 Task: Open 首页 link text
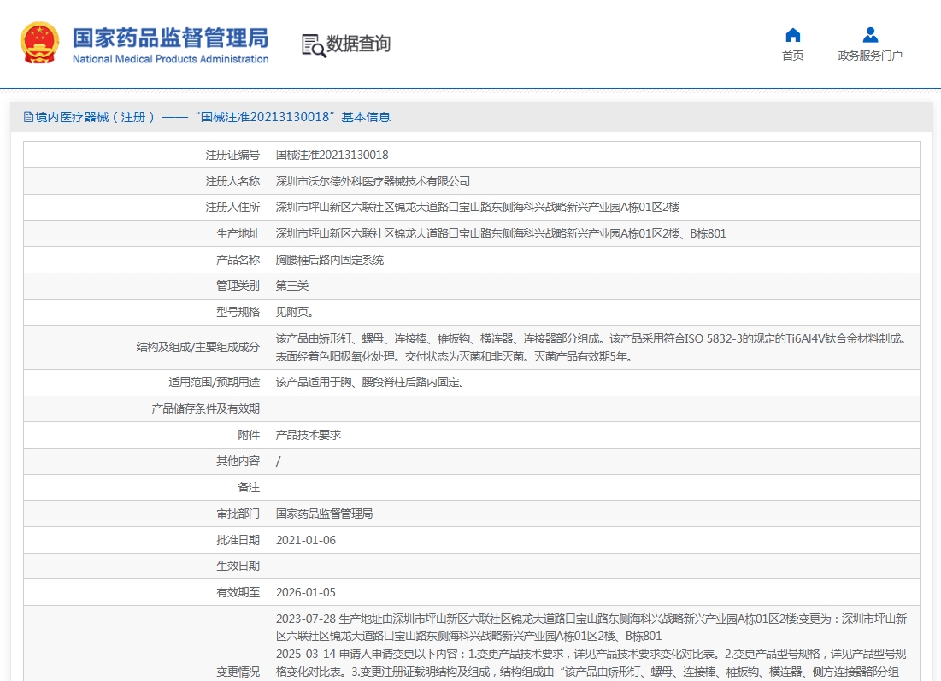(793, 56)
